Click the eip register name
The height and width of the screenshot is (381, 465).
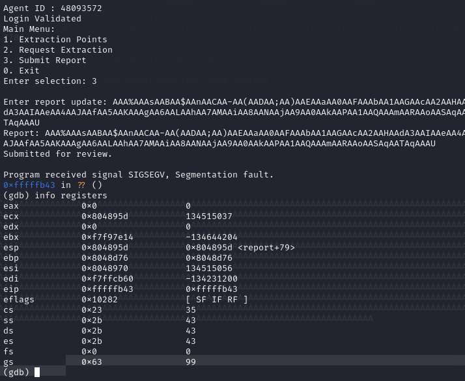click(x=11, y=289)
